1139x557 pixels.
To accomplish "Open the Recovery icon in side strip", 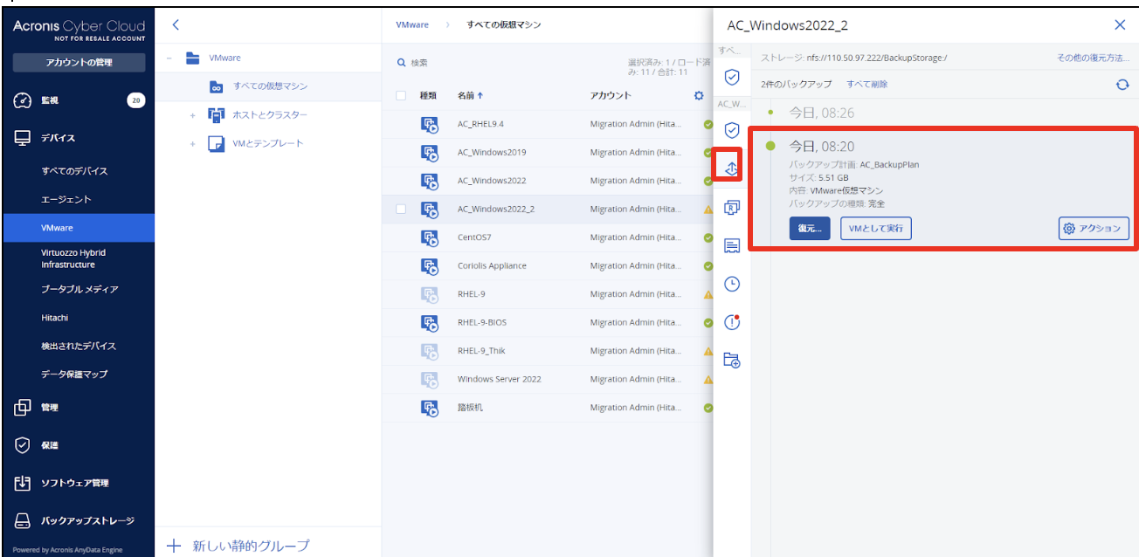I will click(x=731, y=168).
